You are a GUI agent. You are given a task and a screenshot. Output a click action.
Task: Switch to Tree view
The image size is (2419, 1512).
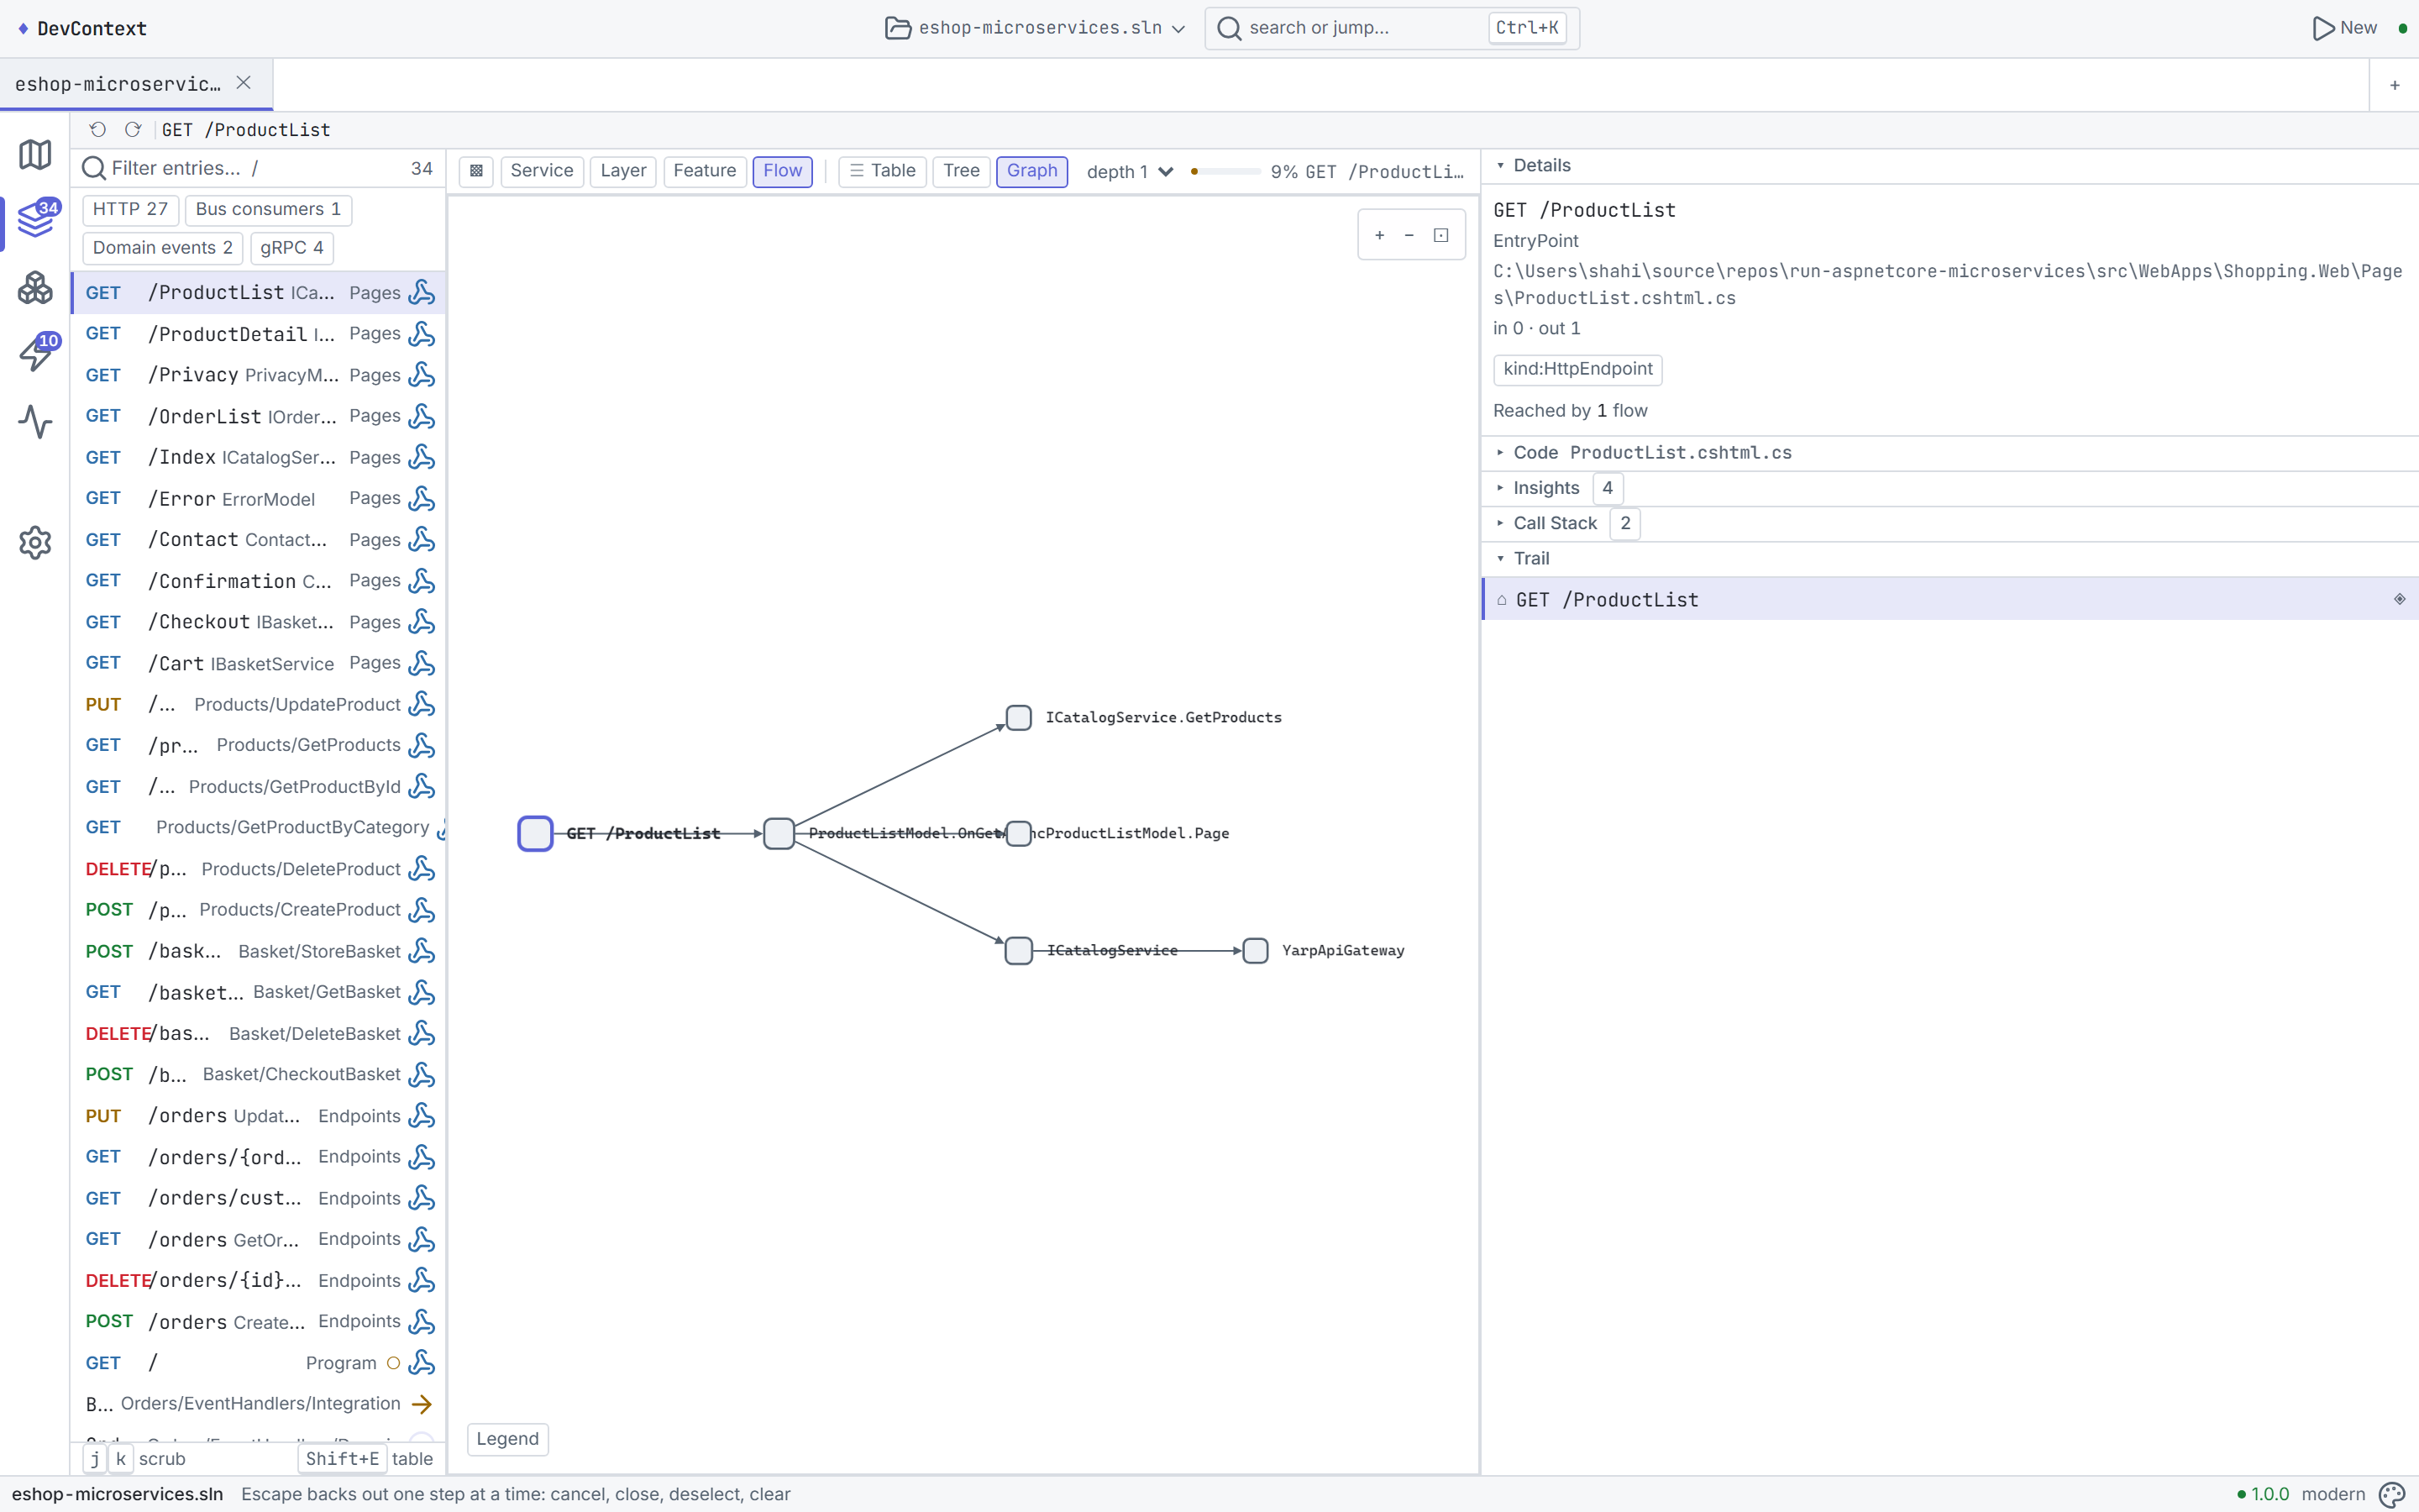coord(961,171)
